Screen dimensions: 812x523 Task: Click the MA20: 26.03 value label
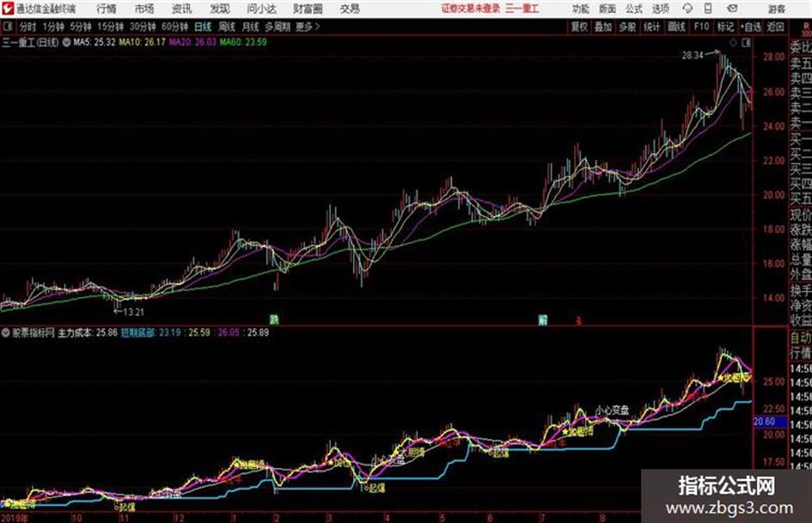click(192, 42)
